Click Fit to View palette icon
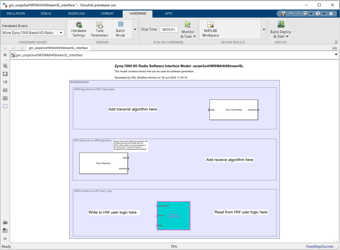Viewport: 340px width, 250px height. click(5, 74)
